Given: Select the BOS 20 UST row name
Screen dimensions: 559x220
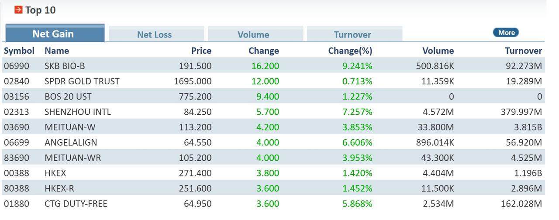Looking at the screenshot, I should coord(68,96).
